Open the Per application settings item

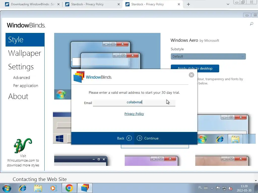click(x=25, y=85)
